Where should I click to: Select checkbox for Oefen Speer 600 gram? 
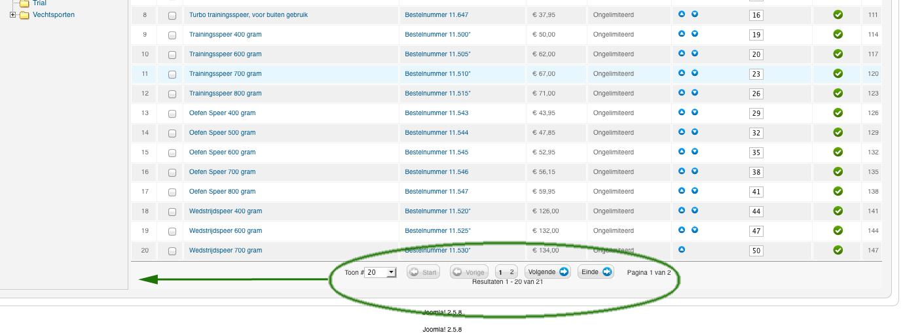pos(172,152)
